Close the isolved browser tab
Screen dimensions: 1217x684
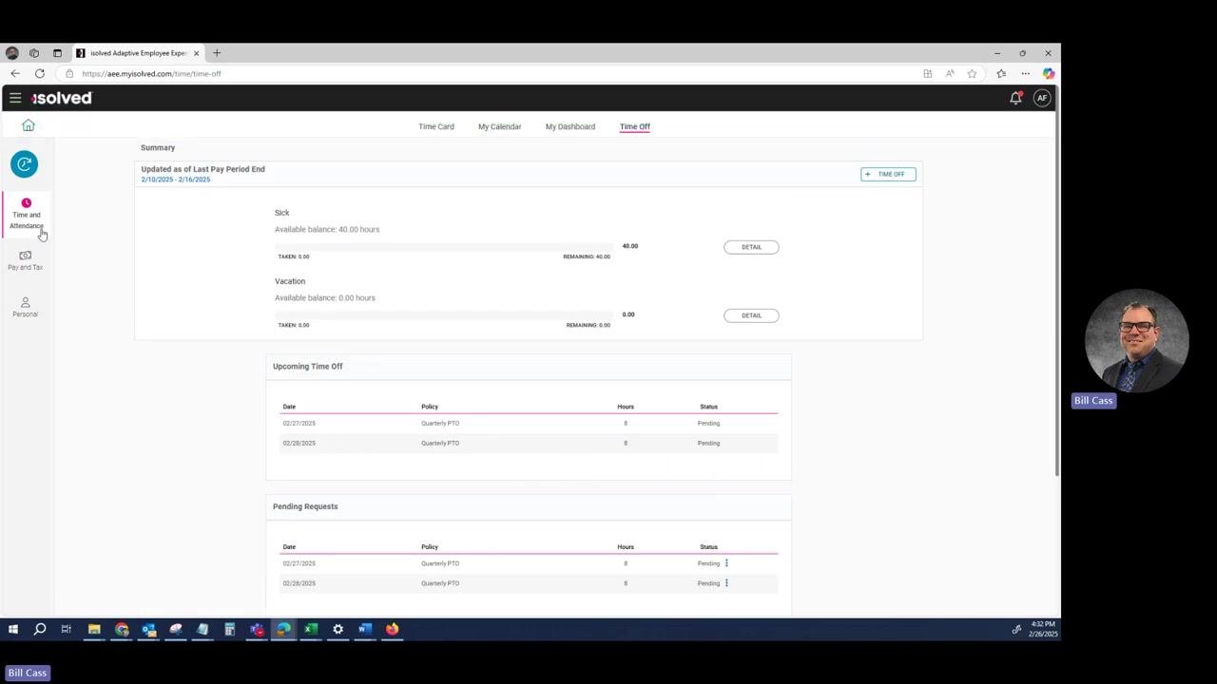tap(196, 53)
